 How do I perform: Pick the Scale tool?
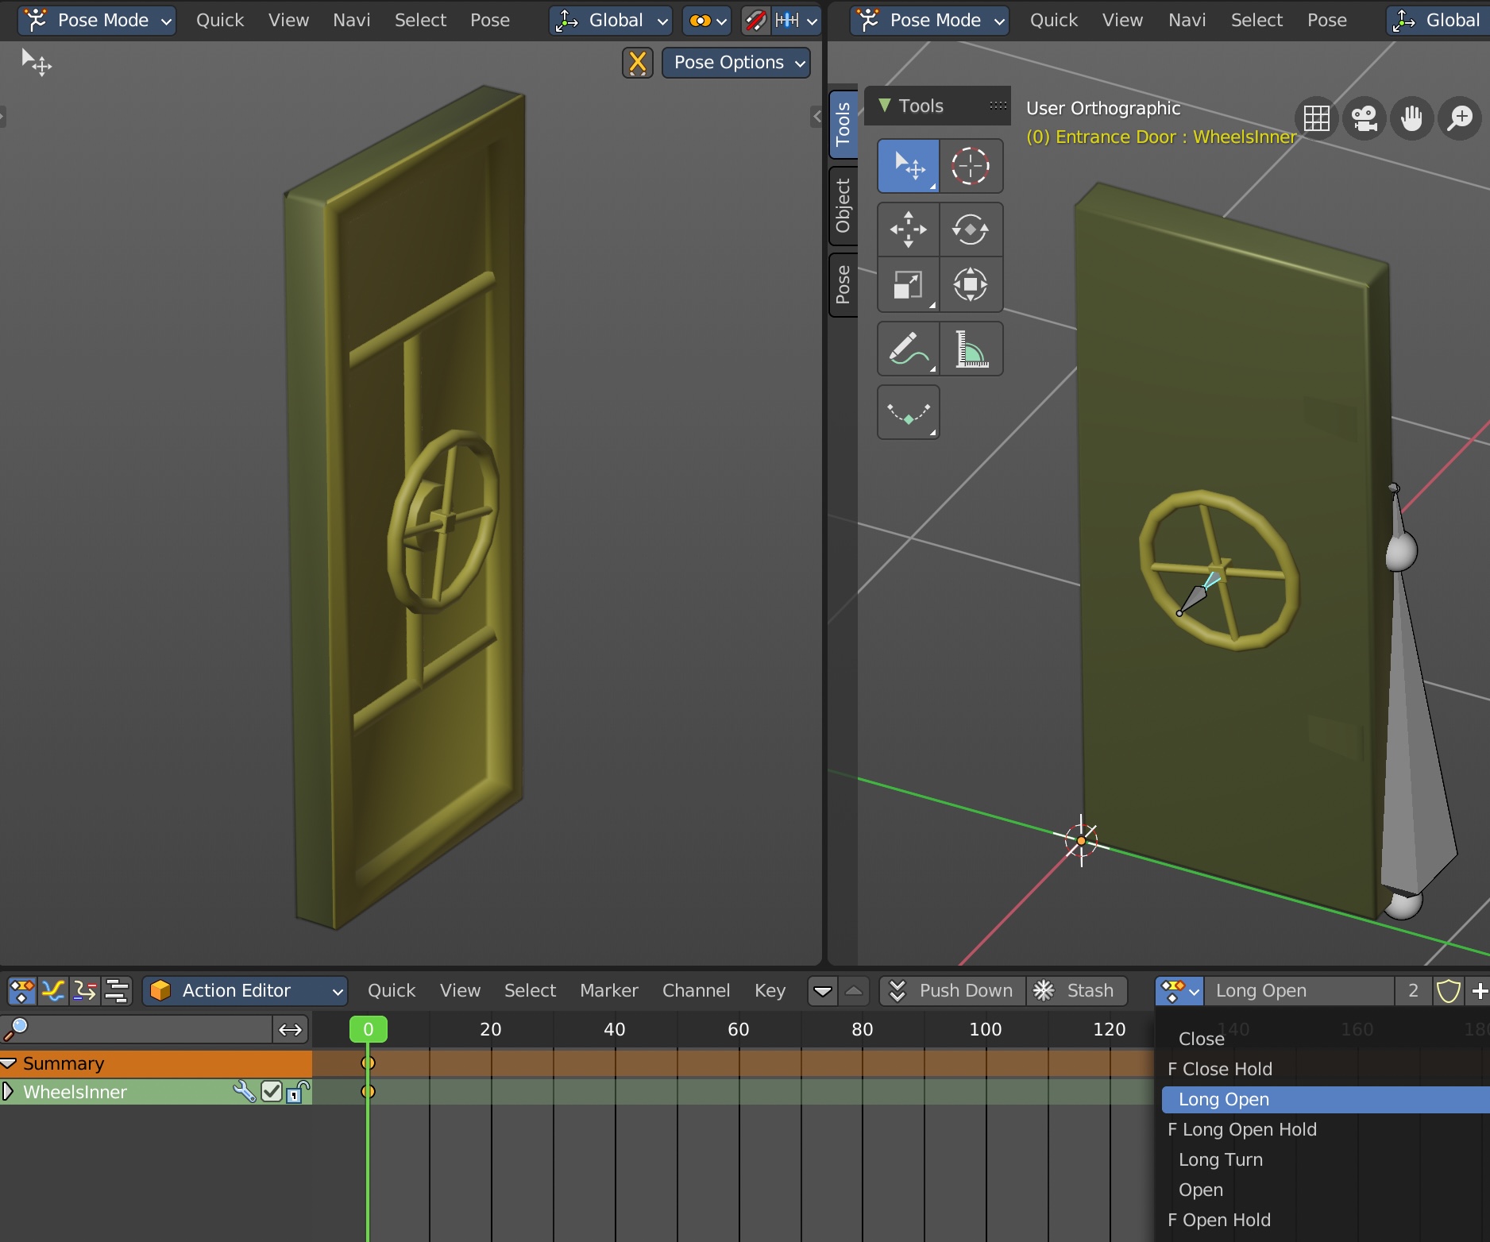pos(908,284)
